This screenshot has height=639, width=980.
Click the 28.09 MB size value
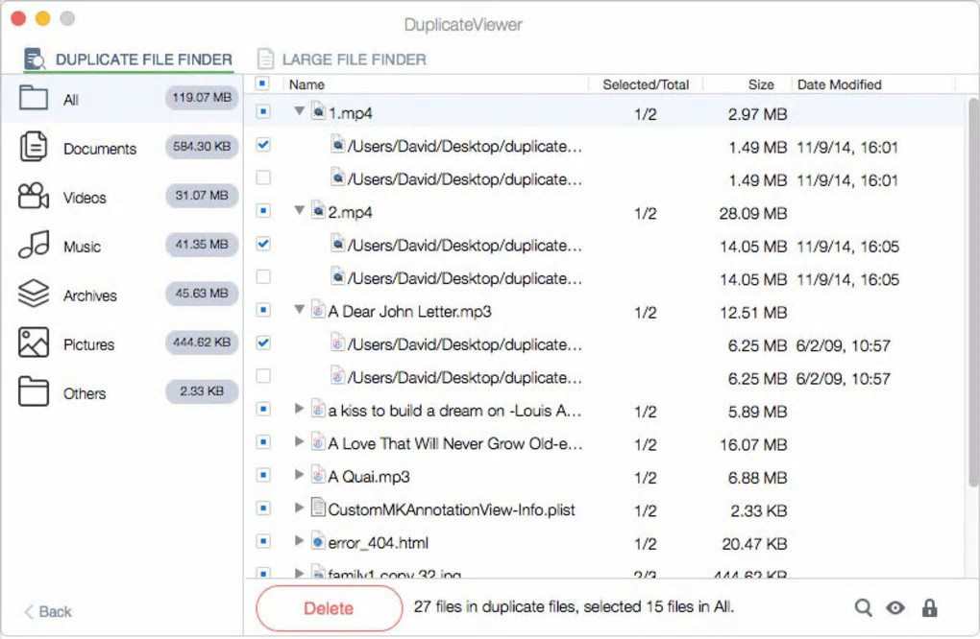pyautogui.click(x=752, y=213)
